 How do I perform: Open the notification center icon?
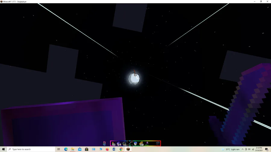point(267,149)
